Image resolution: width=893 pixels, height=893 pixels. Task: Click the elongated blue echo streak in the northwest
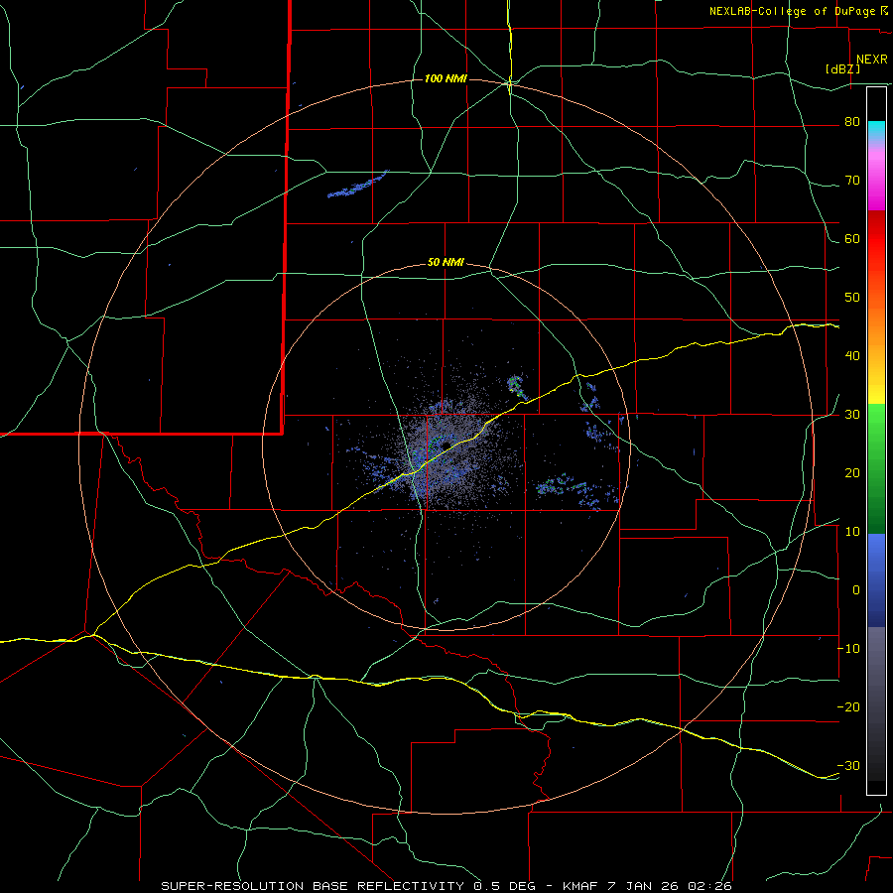tap(357, 184)
